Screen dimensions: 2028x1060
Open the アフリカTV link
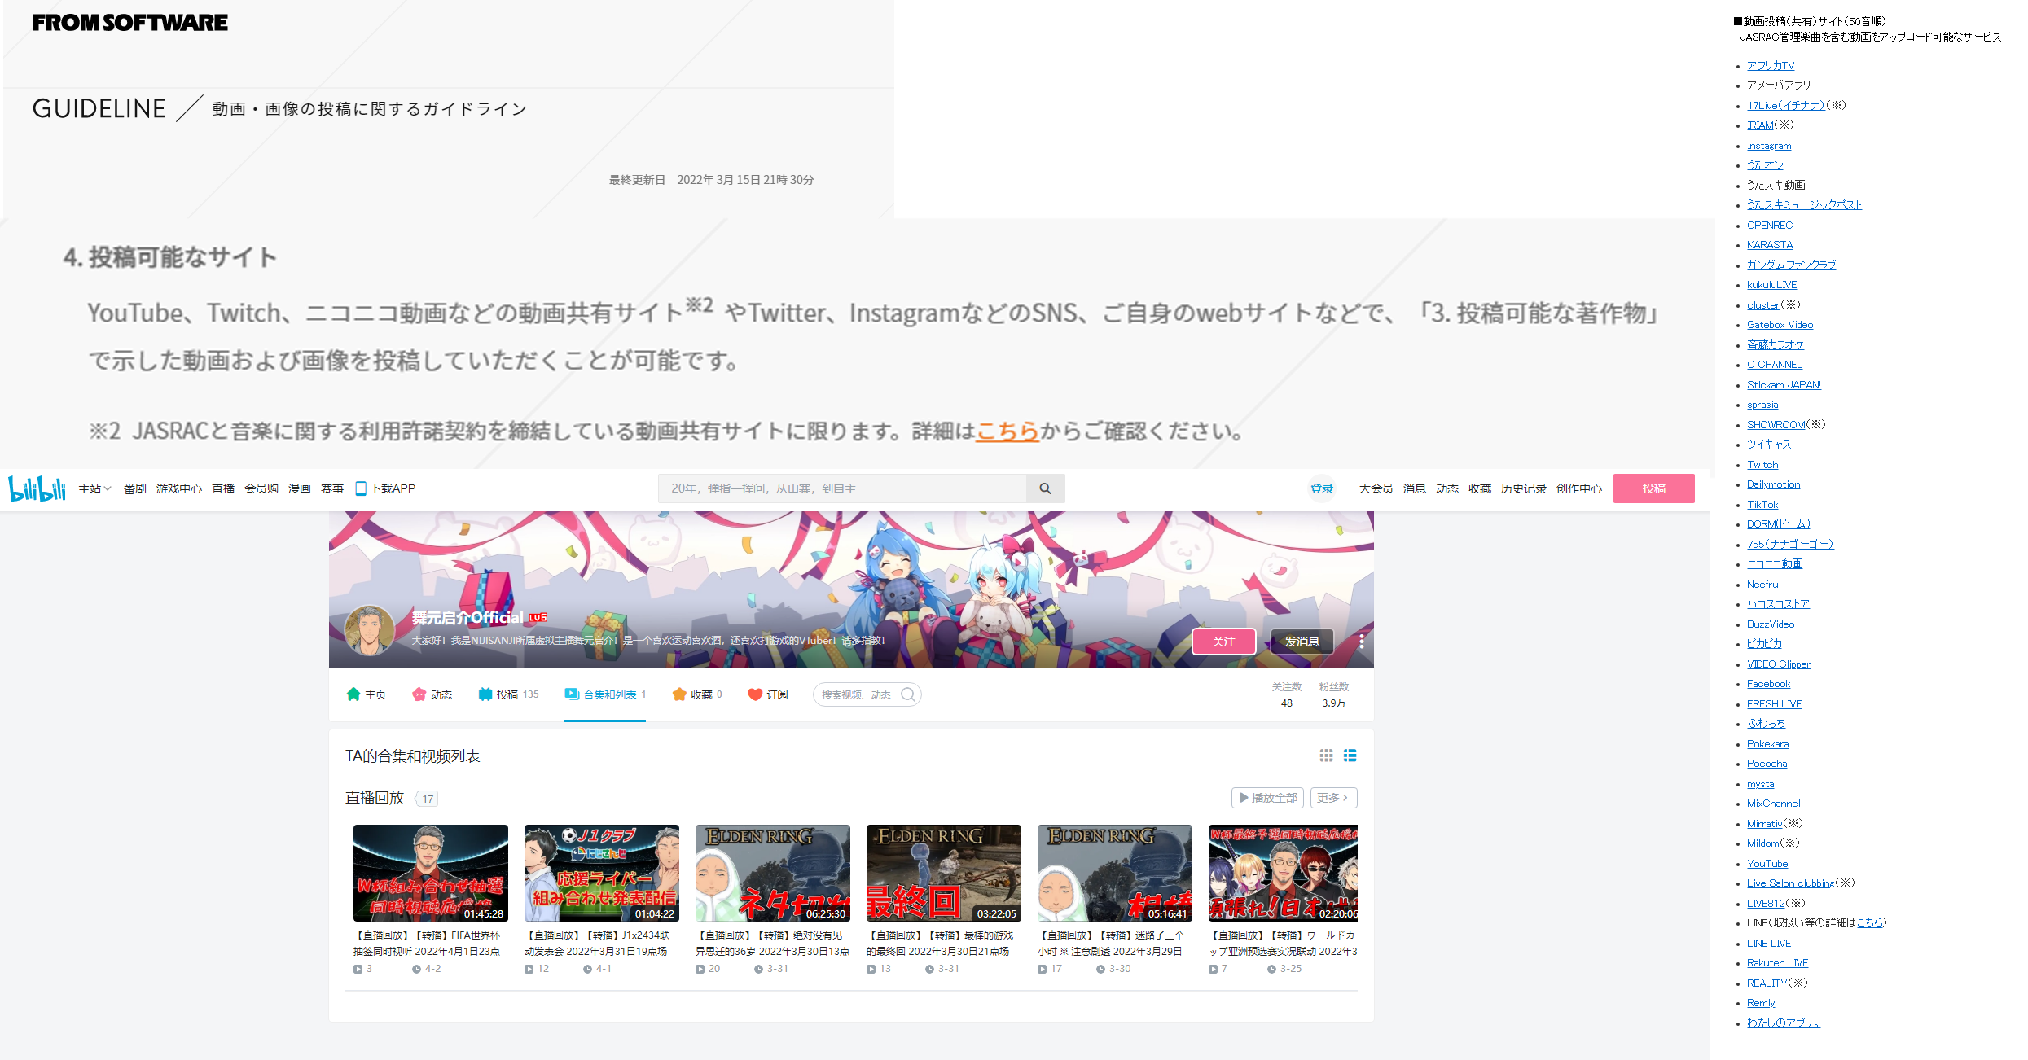(x=1770, y=65)
